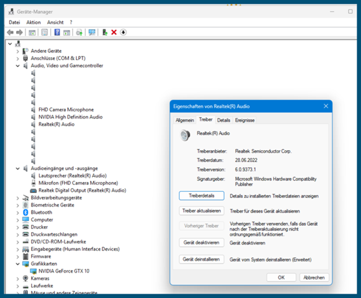Switch to the Ereignisse tab
The height and width of the screenshot is (298, 361).
pyautogui.click(x=245, y=120)
